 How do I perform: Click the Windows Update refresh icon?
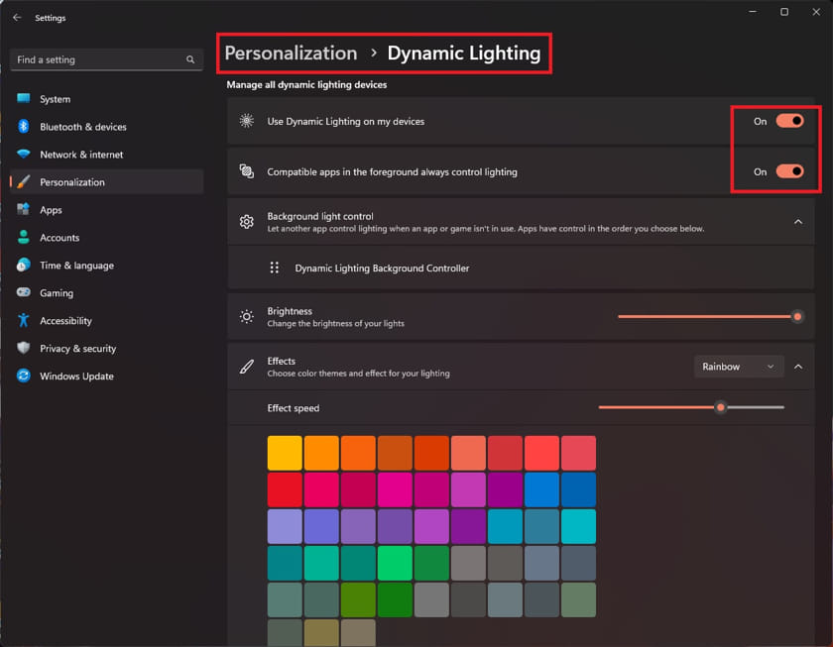[24, 376]
